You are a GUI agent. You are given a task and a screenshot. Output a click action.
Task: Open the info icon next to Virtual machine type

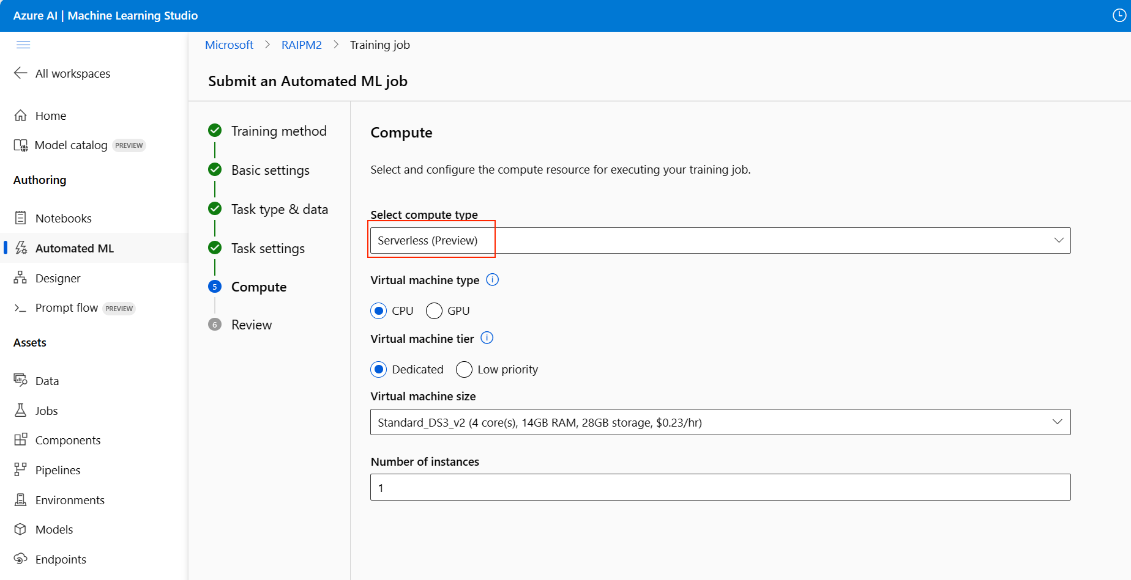click(x=492, y=280)
